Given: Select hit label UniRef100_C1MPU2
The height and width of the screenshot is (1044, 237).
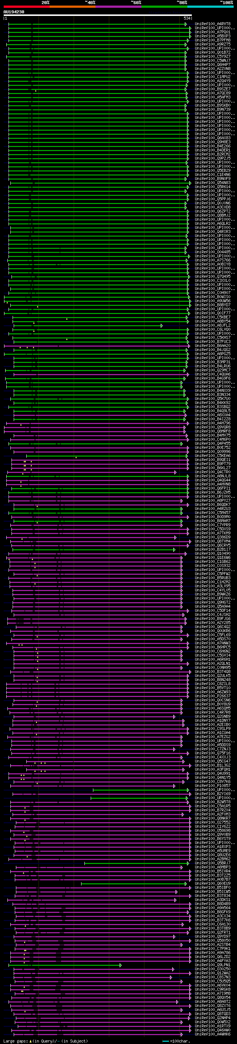Looking at the screenshot, I should click(x=212, y=77).
